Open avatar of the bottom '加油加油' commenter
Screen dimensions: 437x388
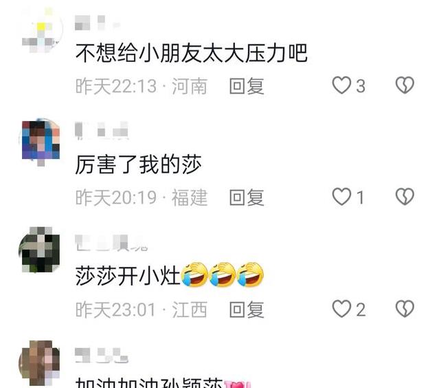[x=39, y=363]
